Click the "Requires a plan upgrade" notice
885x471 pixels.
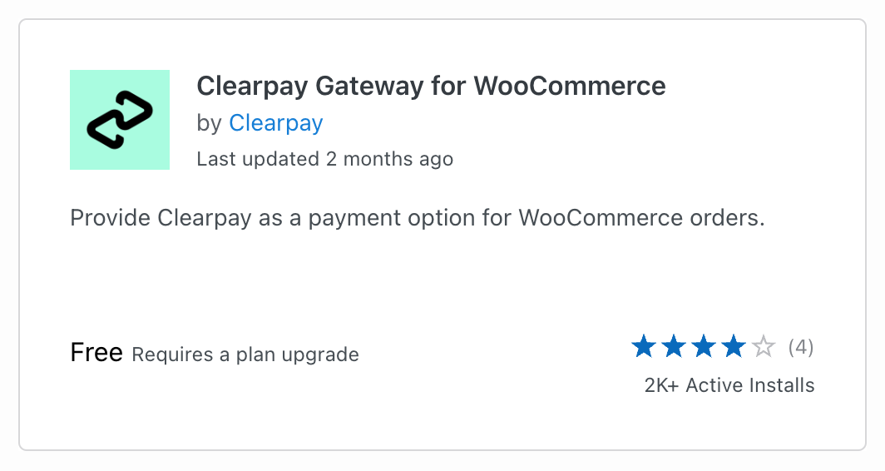pyautogui.click(x=245, y=354)
